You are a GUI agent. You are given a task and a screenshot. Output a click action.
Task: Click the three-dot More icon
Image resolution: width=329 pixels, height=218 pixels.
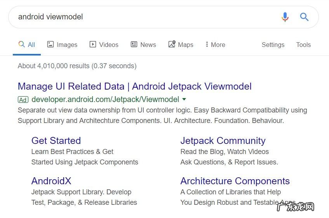tap(207, 44)
